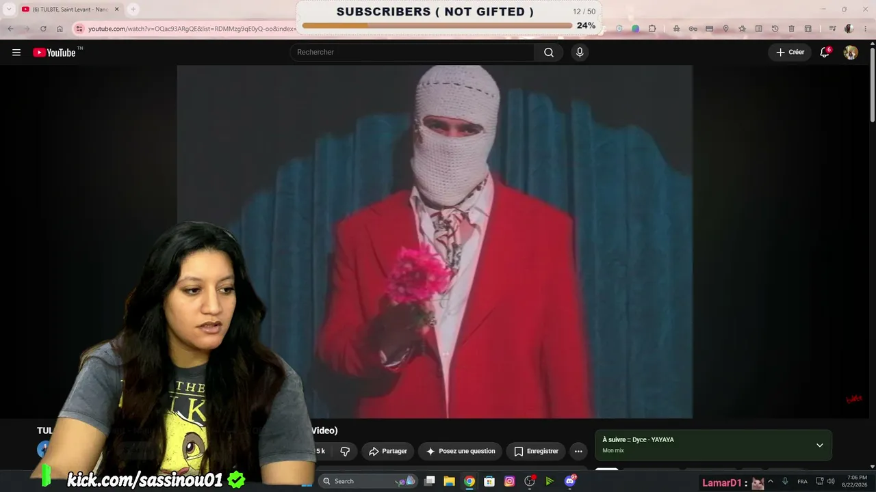This screenshot has width=876, height=492.
Task: Open the payment card toolbar icon
Action: (x=709, y=29)
